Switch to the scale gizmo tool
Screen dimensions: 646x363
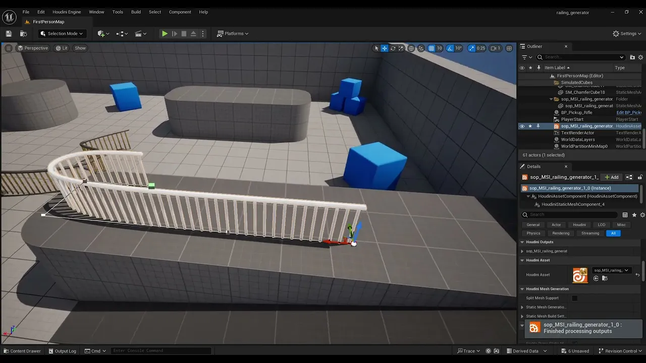pos(401,48)
